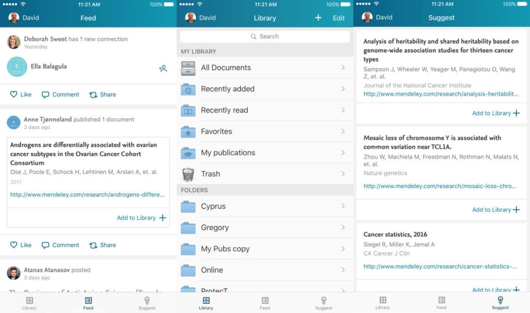Tap the add connection icon beside Ella Balagula
The width and height of the screenshot is (530, 313).
click(x=163, y=68)
